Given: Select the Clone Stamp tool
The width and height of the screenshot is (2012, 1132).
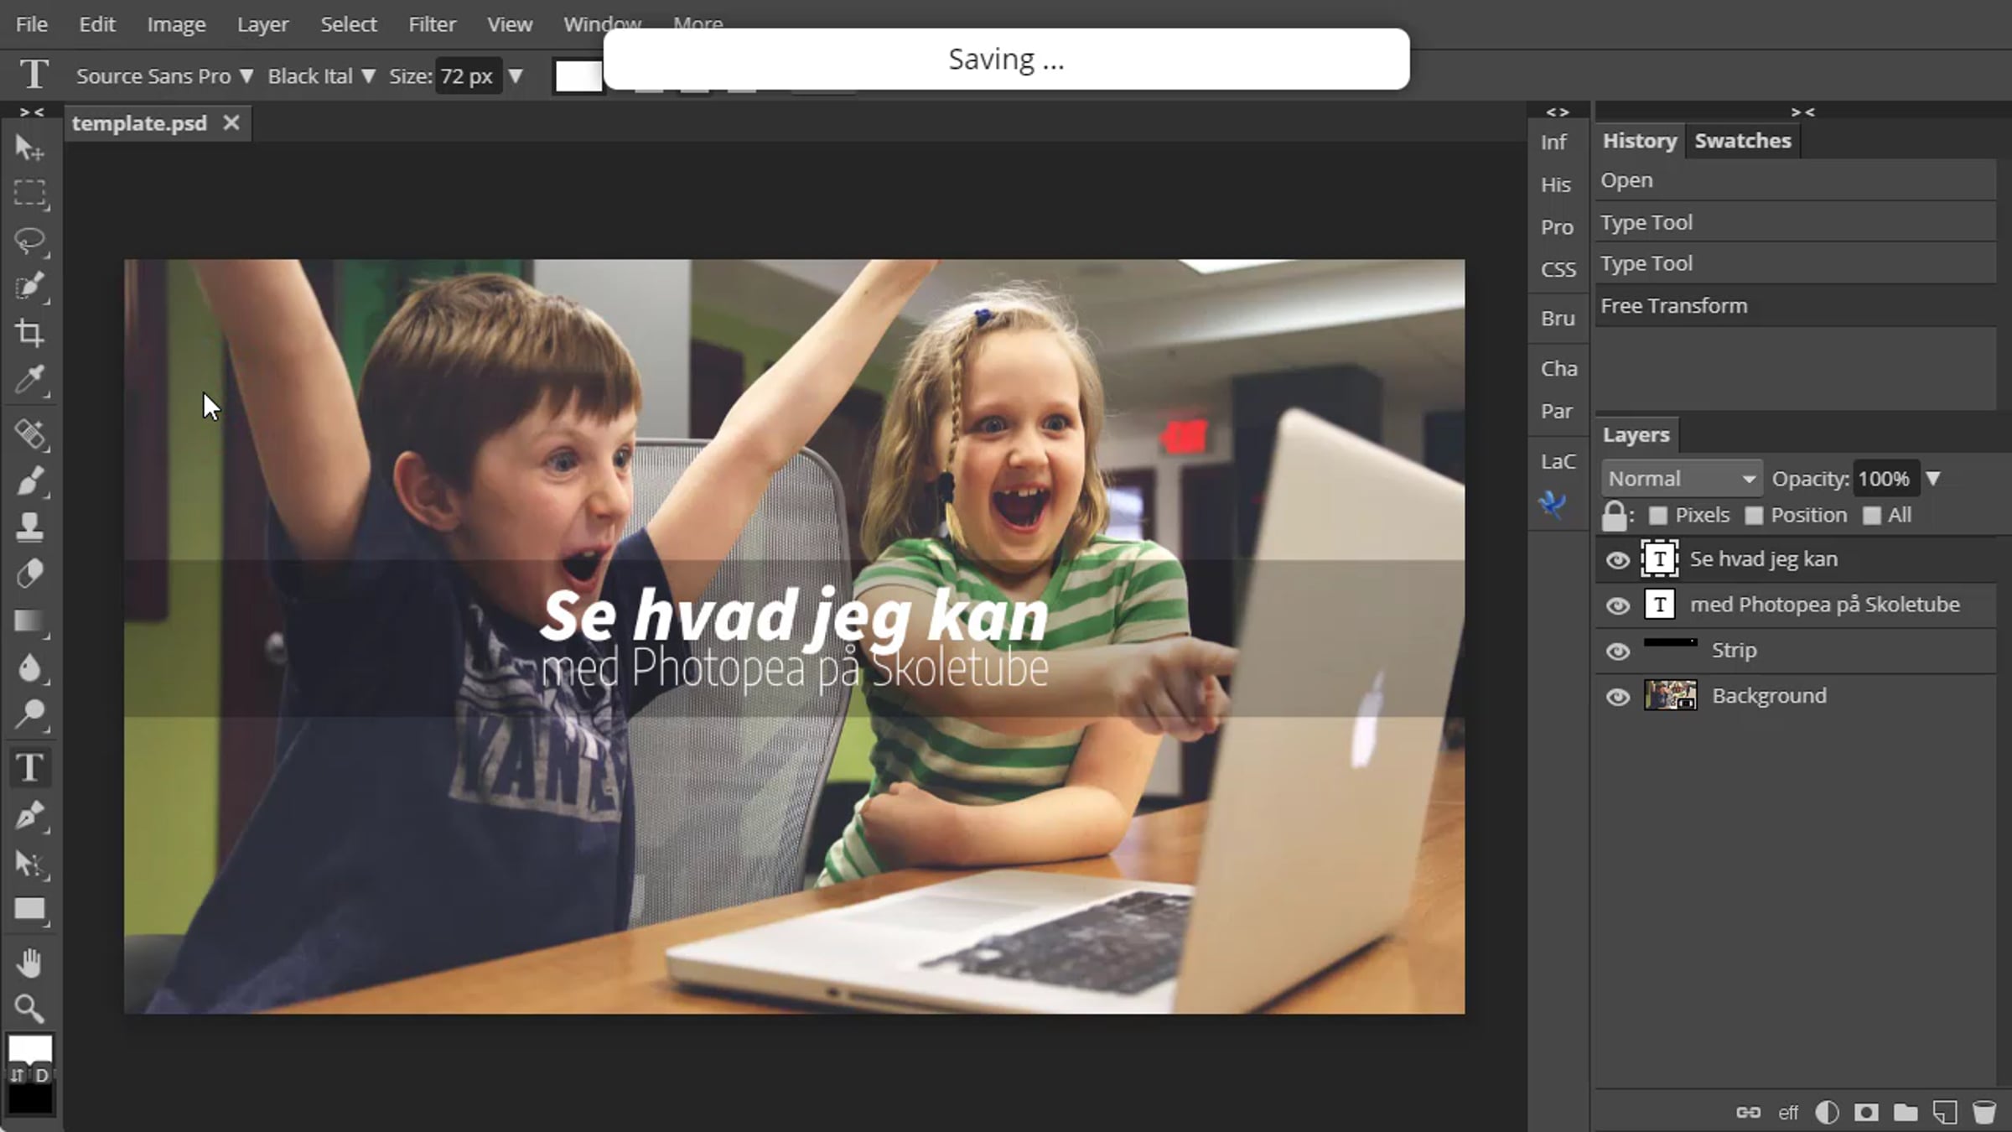Looking at the screenshot, I should [x=29, y=527].
